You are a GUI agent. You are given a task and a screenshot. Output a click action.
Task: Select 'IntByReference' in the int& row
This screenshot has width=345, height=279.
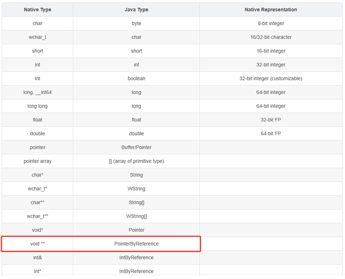pos(136,258)
